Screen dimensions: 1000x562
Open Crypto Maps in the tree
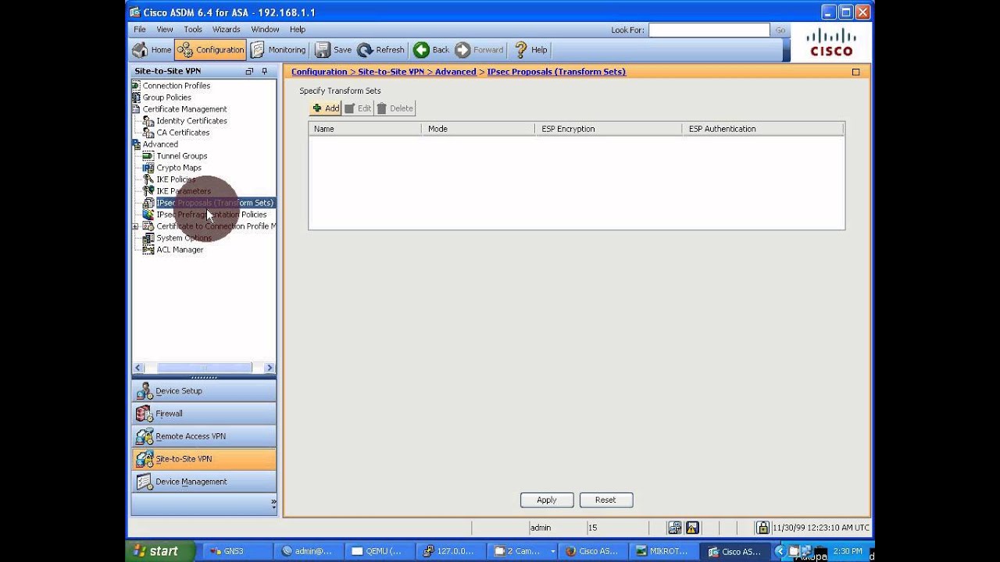click(179, 168)
